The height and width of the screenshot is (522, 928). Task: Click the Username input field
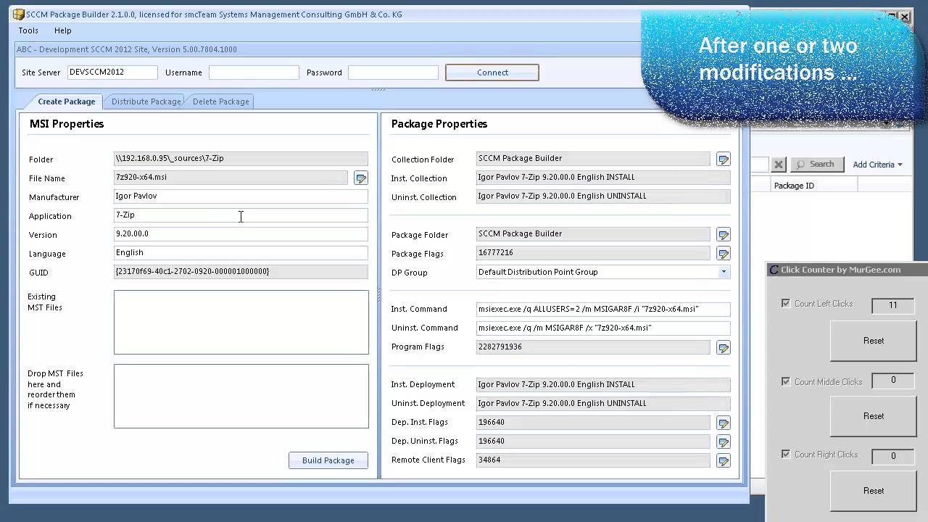[x=254, y=72]
